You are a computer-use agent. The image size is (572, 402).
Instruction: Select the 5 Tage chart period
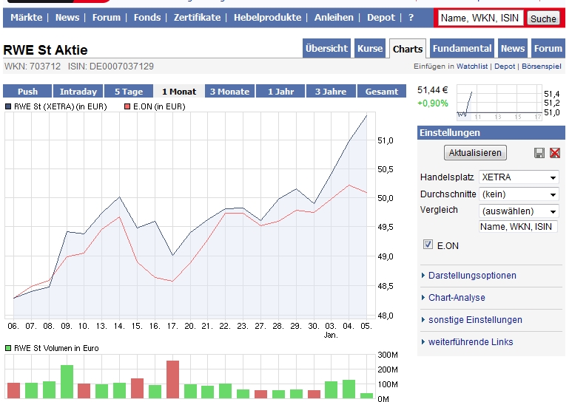point(129,91)
